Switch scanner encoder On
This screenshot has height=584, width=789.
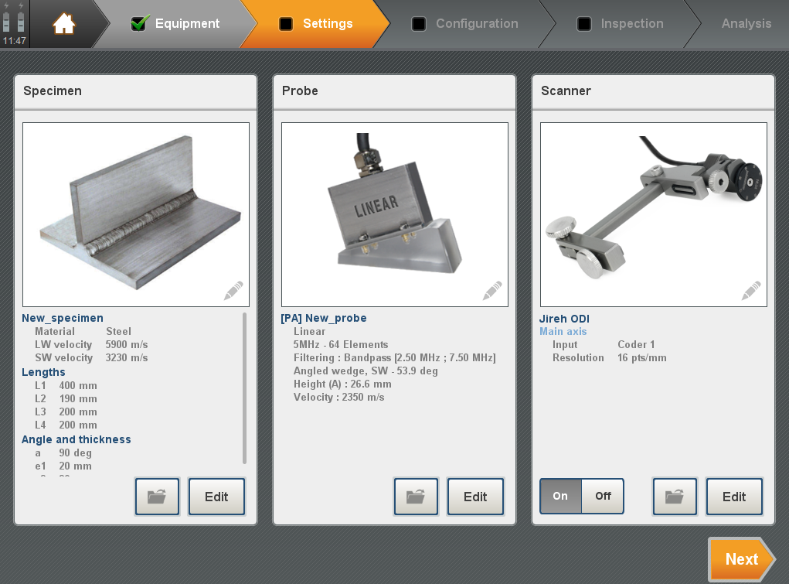560,497
